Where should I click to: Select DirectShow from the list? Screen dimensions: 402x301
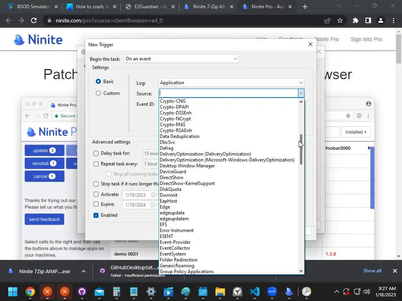[x=172, y=178]
